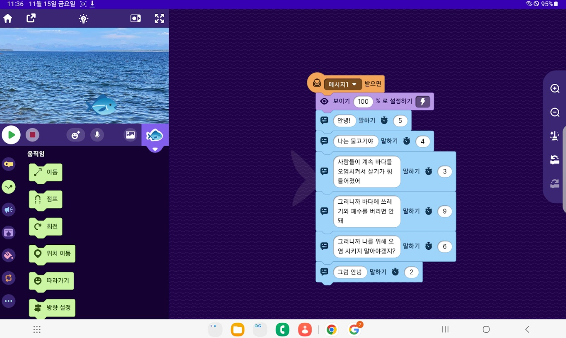Edit the 그럼 안녕 speech text
Screen dimensions: 566x338
tap(350, 272)
